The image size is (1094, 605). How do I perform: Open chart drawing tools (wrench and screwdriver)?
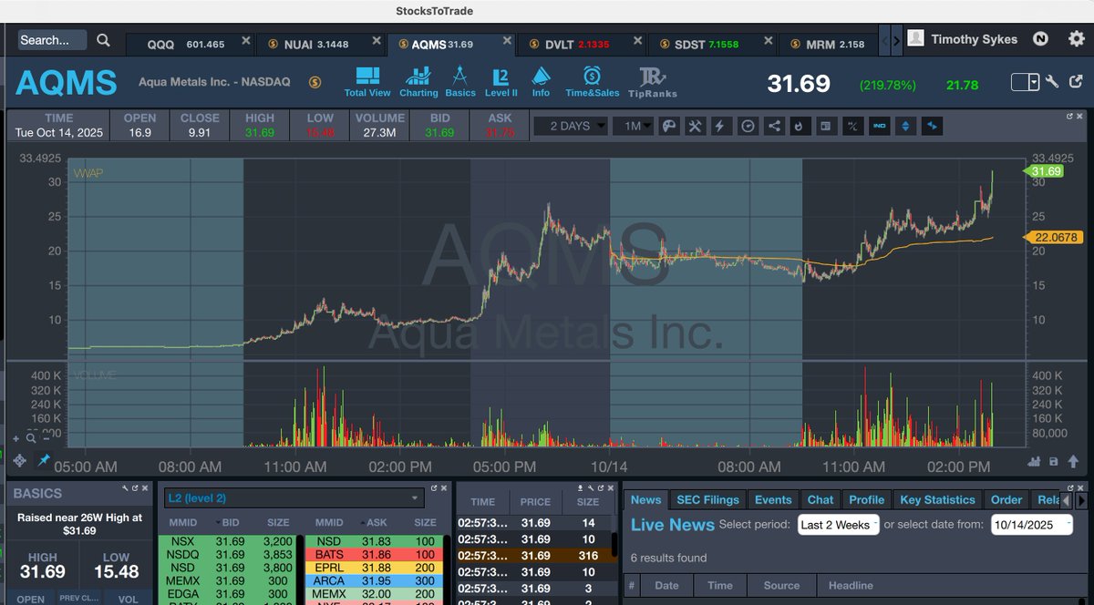coord(695,126)
